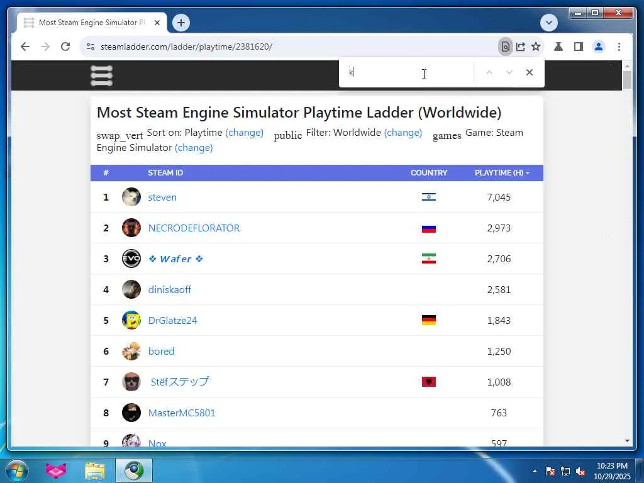
Task: Sort by Playtime (H) column header
Action: point(502,173)
